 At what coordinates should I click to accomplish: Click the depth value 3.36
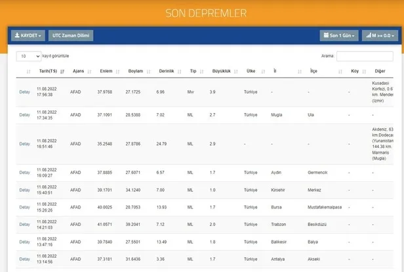[160, 259]
